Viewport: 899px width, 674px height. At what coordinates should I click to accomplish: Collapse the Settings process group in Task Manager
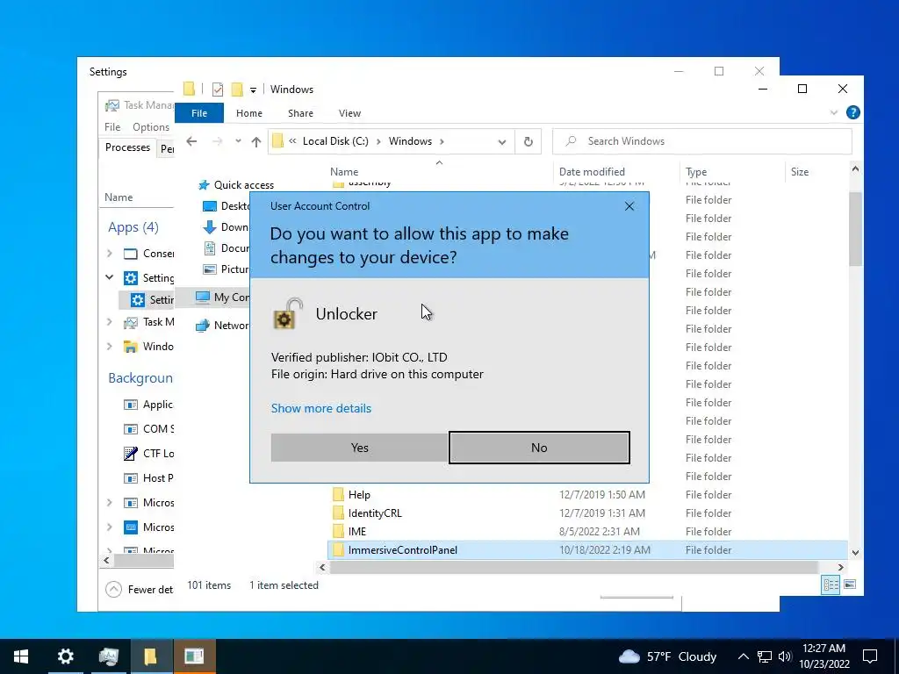(110, 277)
